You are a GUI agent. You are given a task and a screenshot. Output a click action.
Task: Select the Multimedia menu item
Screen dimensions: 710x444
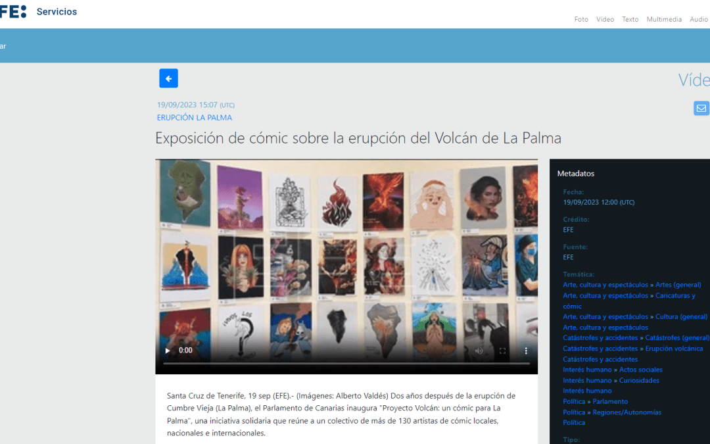point(664,19)
